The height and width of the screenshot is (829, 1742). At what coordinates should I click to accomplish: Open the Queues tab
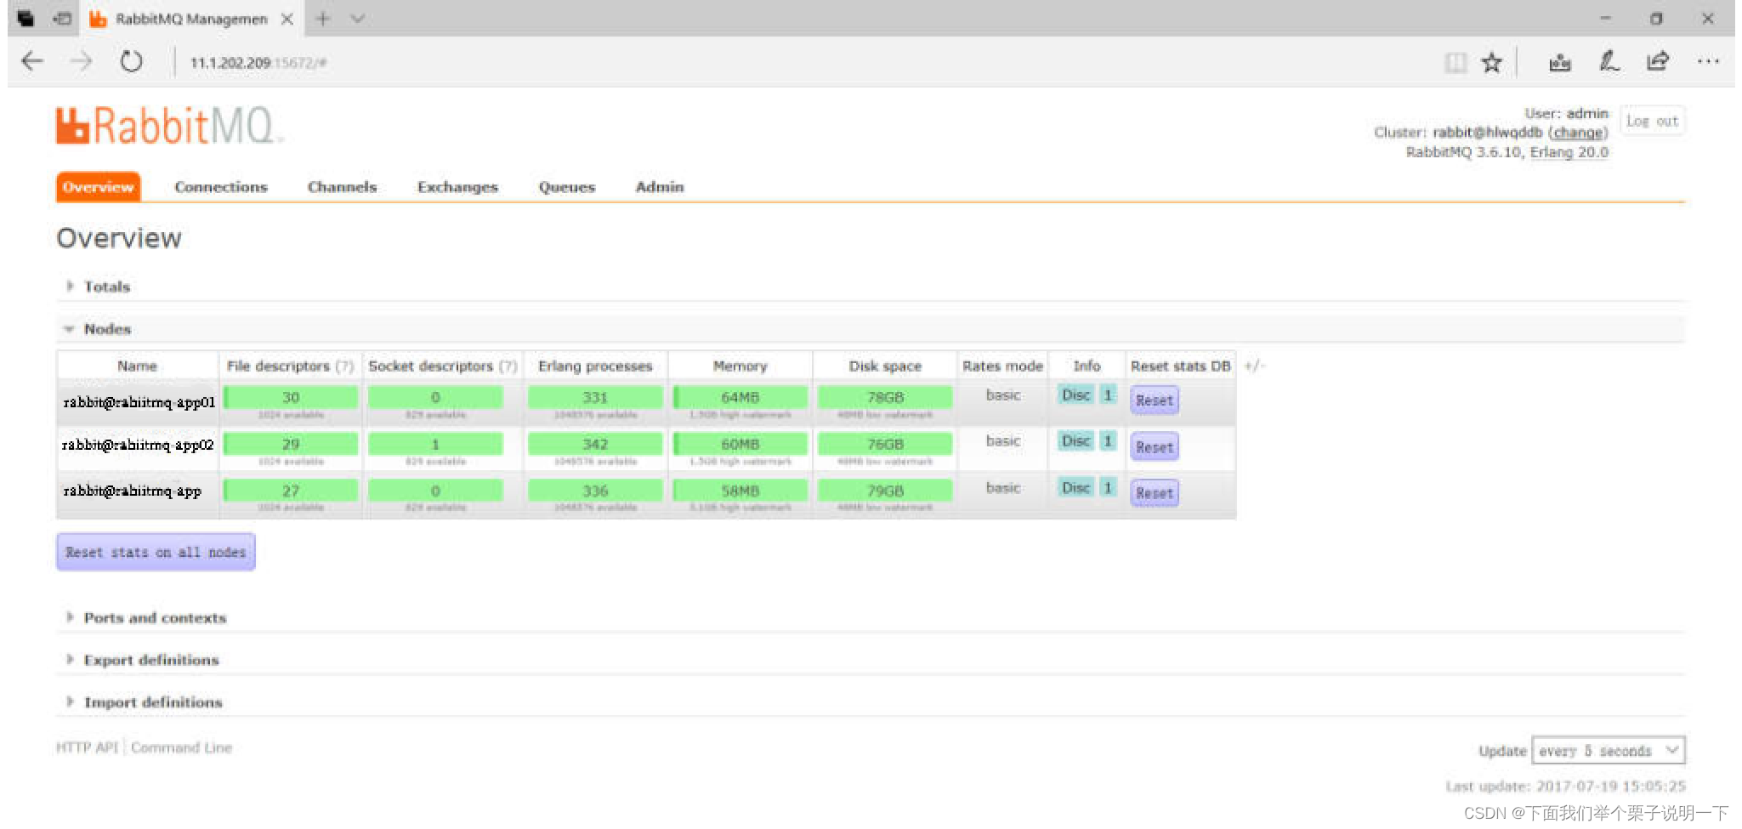(567, 187)
